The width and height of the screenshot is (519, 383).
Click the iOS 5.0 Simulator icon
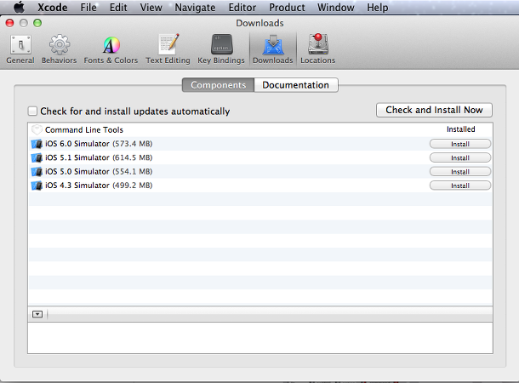37,171
